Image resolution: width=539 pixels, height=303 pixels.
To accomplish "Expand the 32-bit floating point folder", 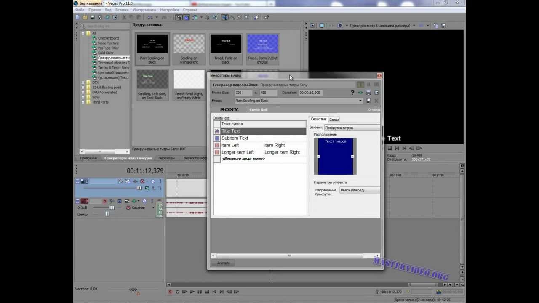I will click(83, 88).
